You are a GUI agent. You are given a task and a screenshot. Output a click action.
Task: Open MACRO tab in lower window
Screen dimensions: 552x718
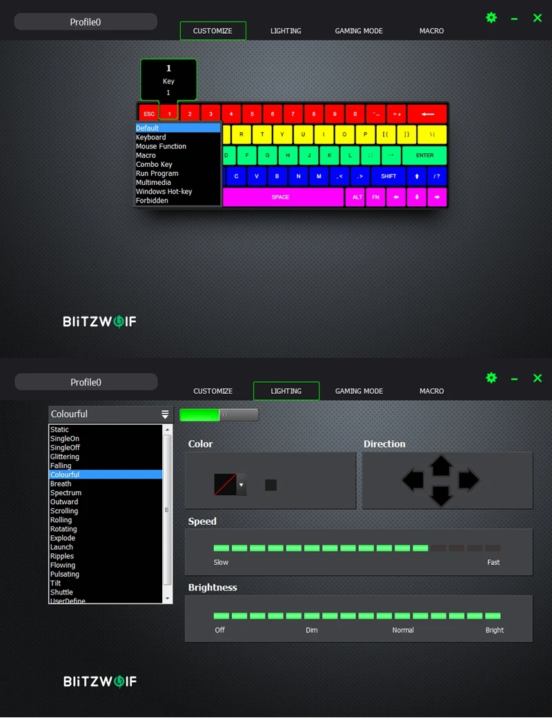(431, 391)
